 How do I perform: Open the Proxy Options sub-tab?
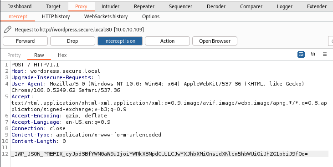click(151, 16)
